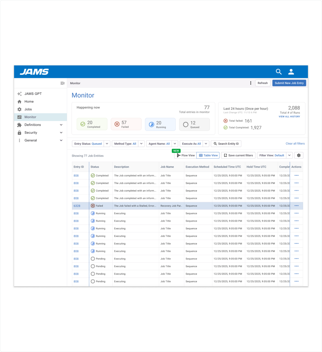Click the JAMS GPT sparkle icon
322x352 pixels.
pos(19,94)
